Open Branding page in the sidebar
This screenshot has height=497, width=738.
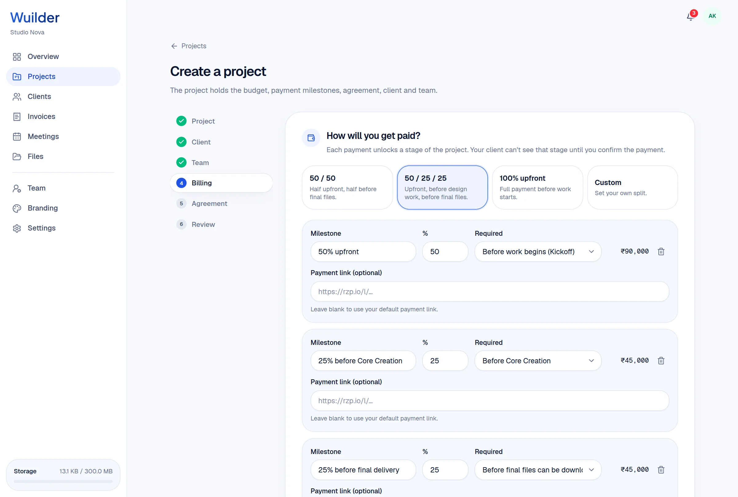tap(63, 208)
